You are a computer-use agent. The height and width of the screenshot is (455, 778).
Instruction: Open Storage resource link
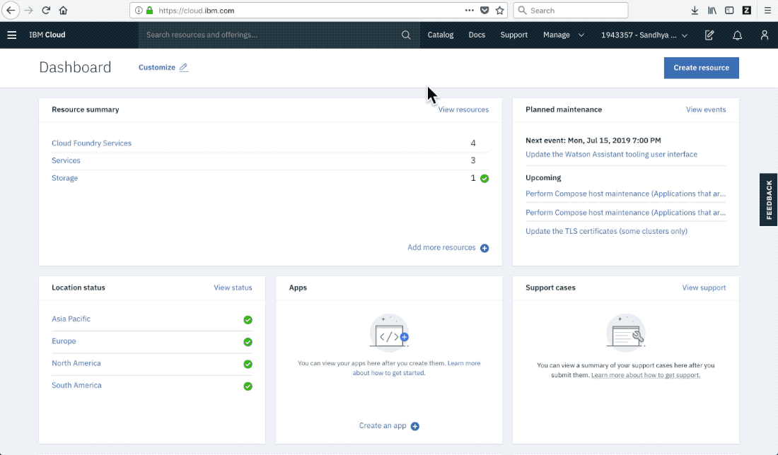(x=64, y=178)
